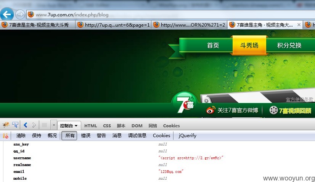
Task: Select 消息 console filter
Action: tap(117, 136)
